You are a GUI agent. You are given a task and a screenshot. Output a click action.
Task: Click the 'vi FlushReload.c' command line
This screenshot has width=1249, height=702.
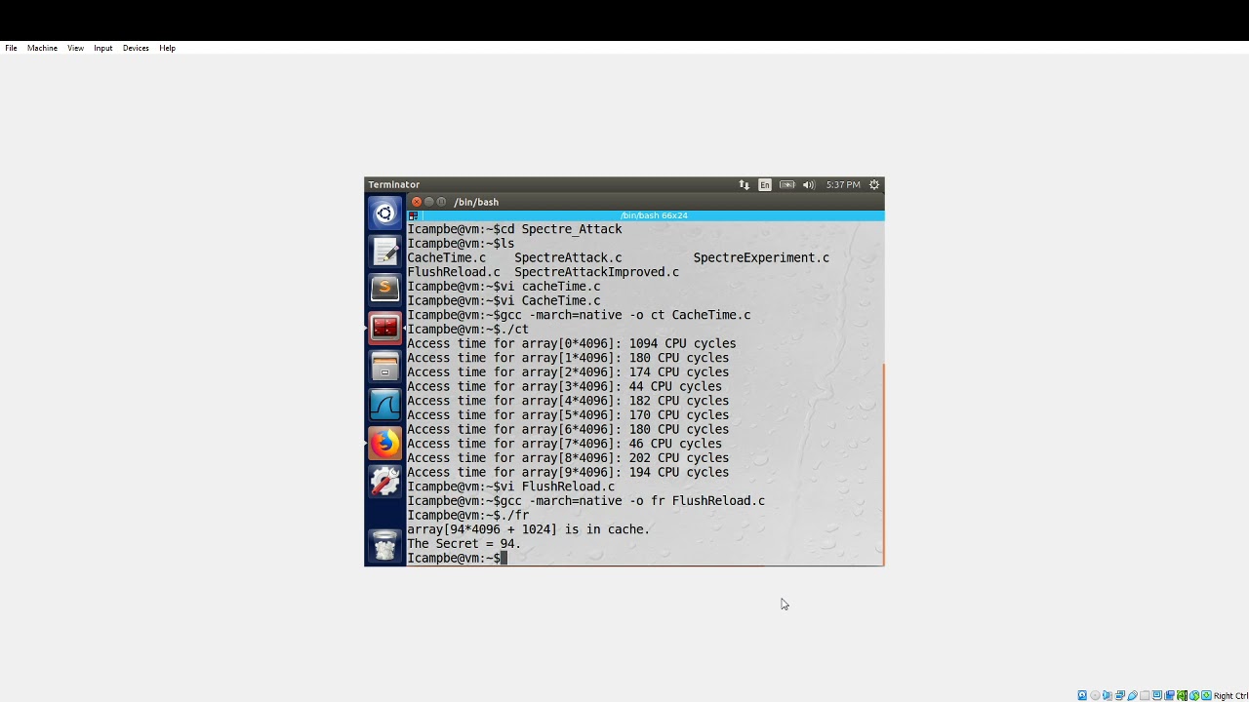pyautogui.click(x=510, y=487)
